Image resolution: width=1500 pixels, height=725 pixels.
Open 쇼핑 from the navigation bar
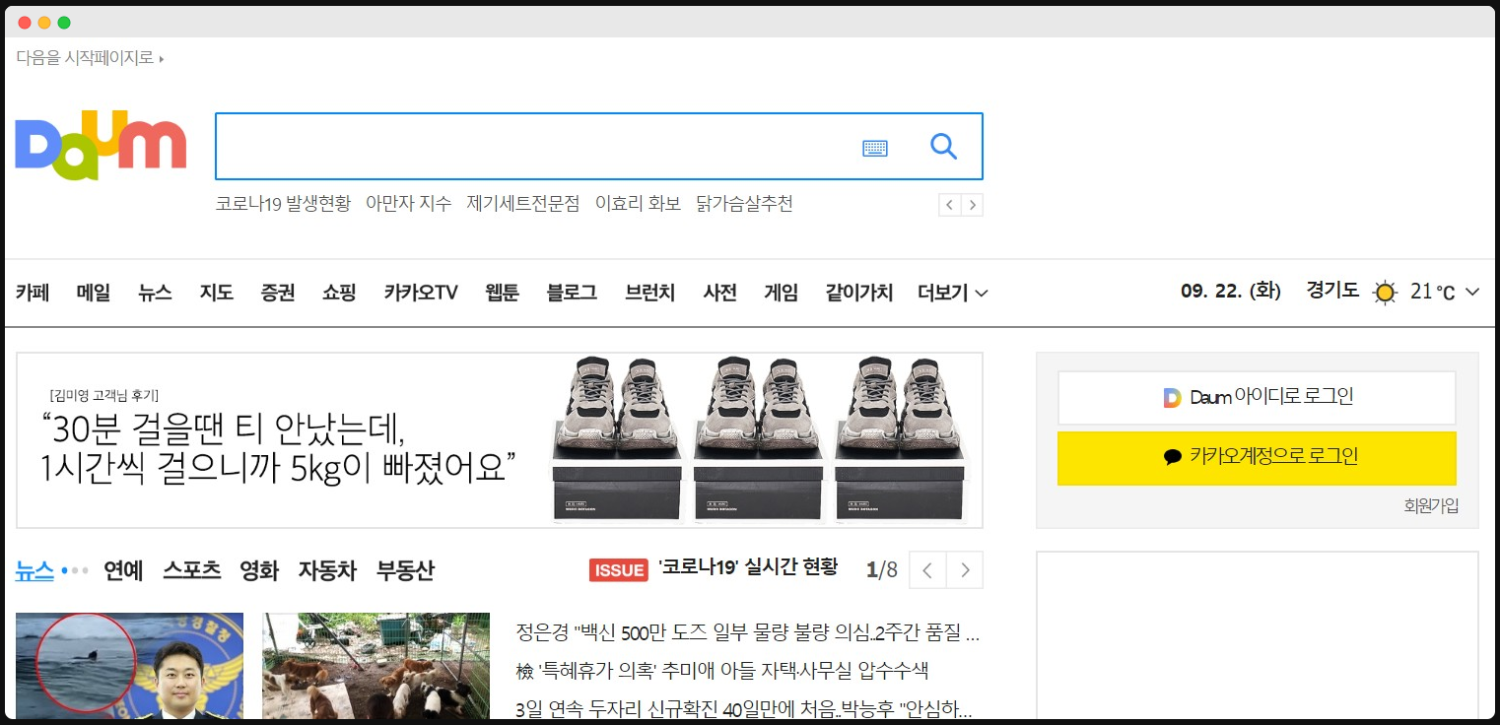(339, 293)
